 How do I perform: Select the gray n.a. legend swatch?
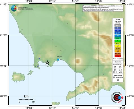118,25
